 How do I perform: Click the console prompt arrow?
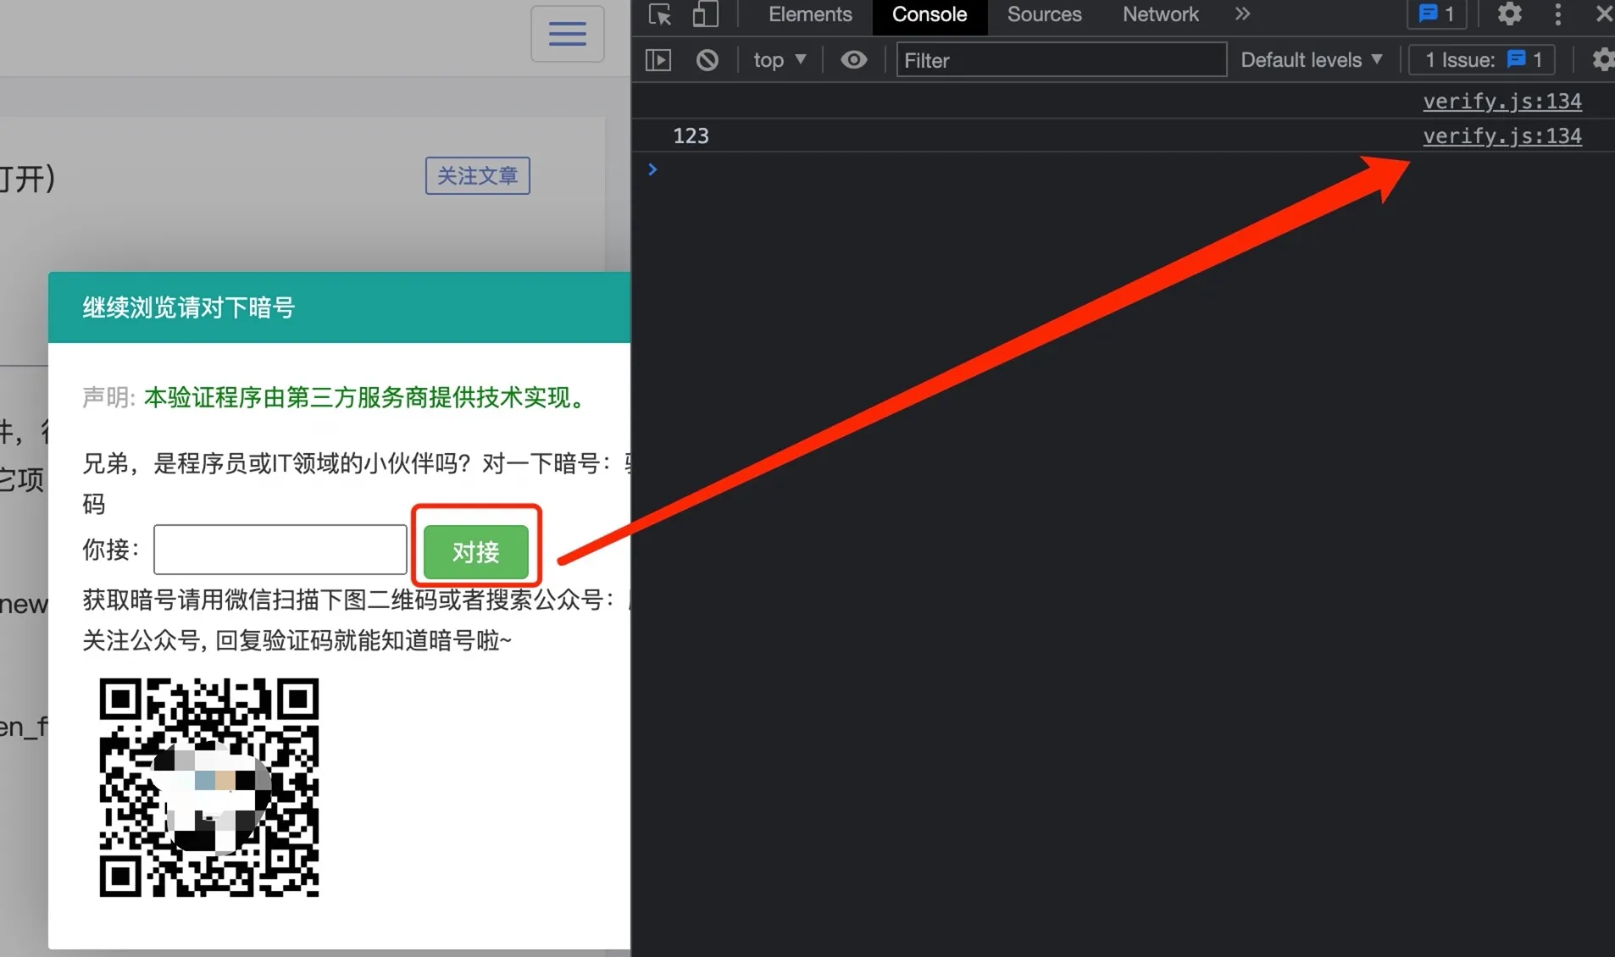point(652,169)
